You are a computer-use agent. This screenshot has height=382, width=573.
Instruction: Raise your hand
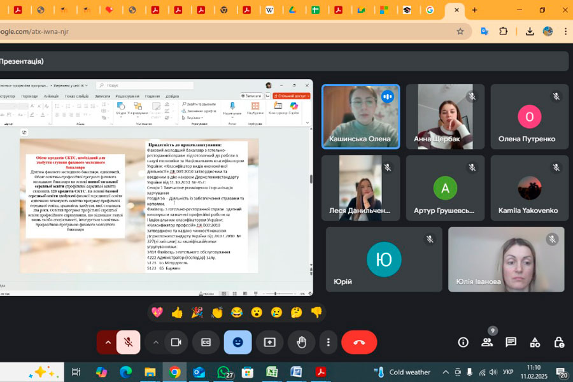tap(302, 342)
